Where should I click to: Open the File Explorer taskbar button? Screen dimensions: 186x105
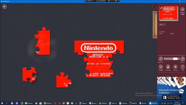tap(29, 103)
